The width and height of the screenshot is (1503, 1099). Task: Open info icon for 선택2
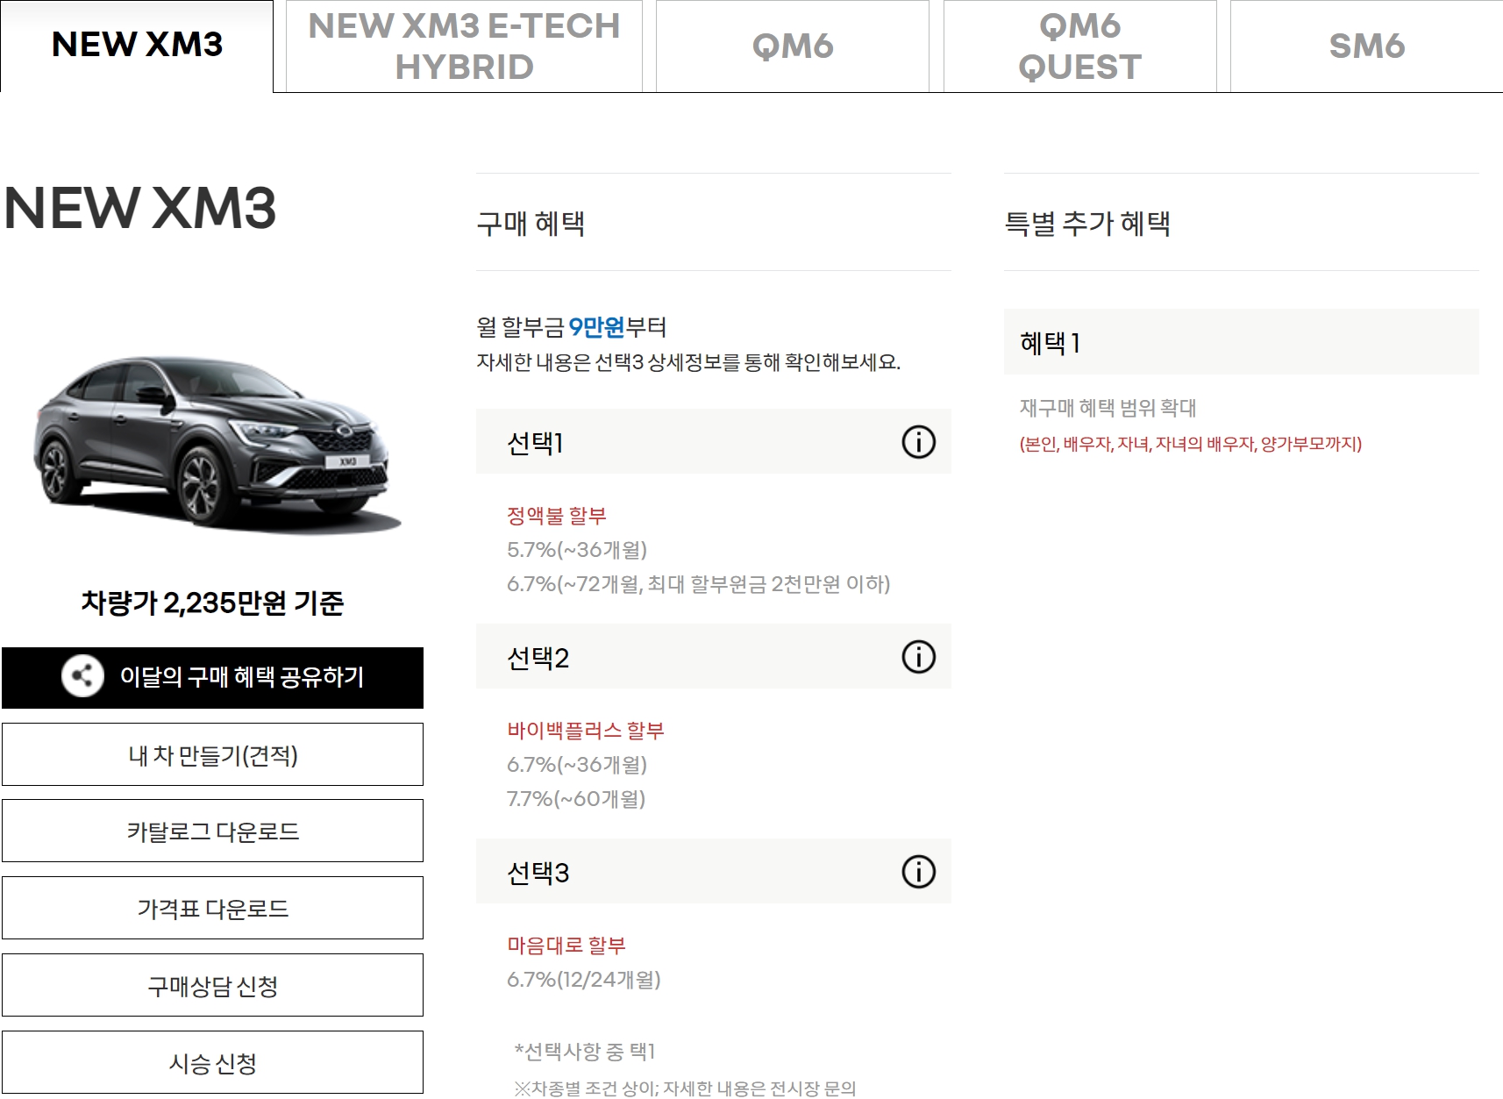[x=918, y=656]
